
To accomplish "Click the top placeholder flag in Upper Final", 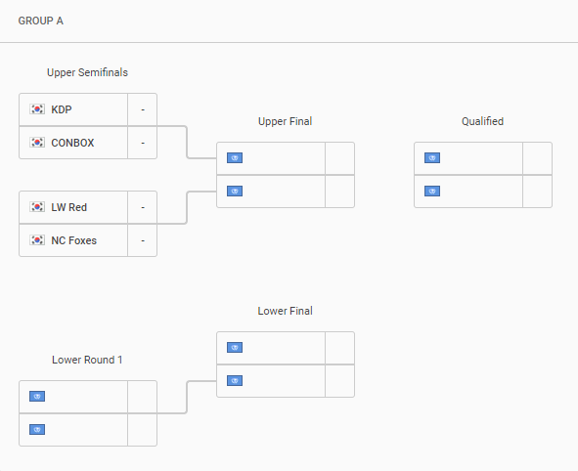I will point(235,158).
